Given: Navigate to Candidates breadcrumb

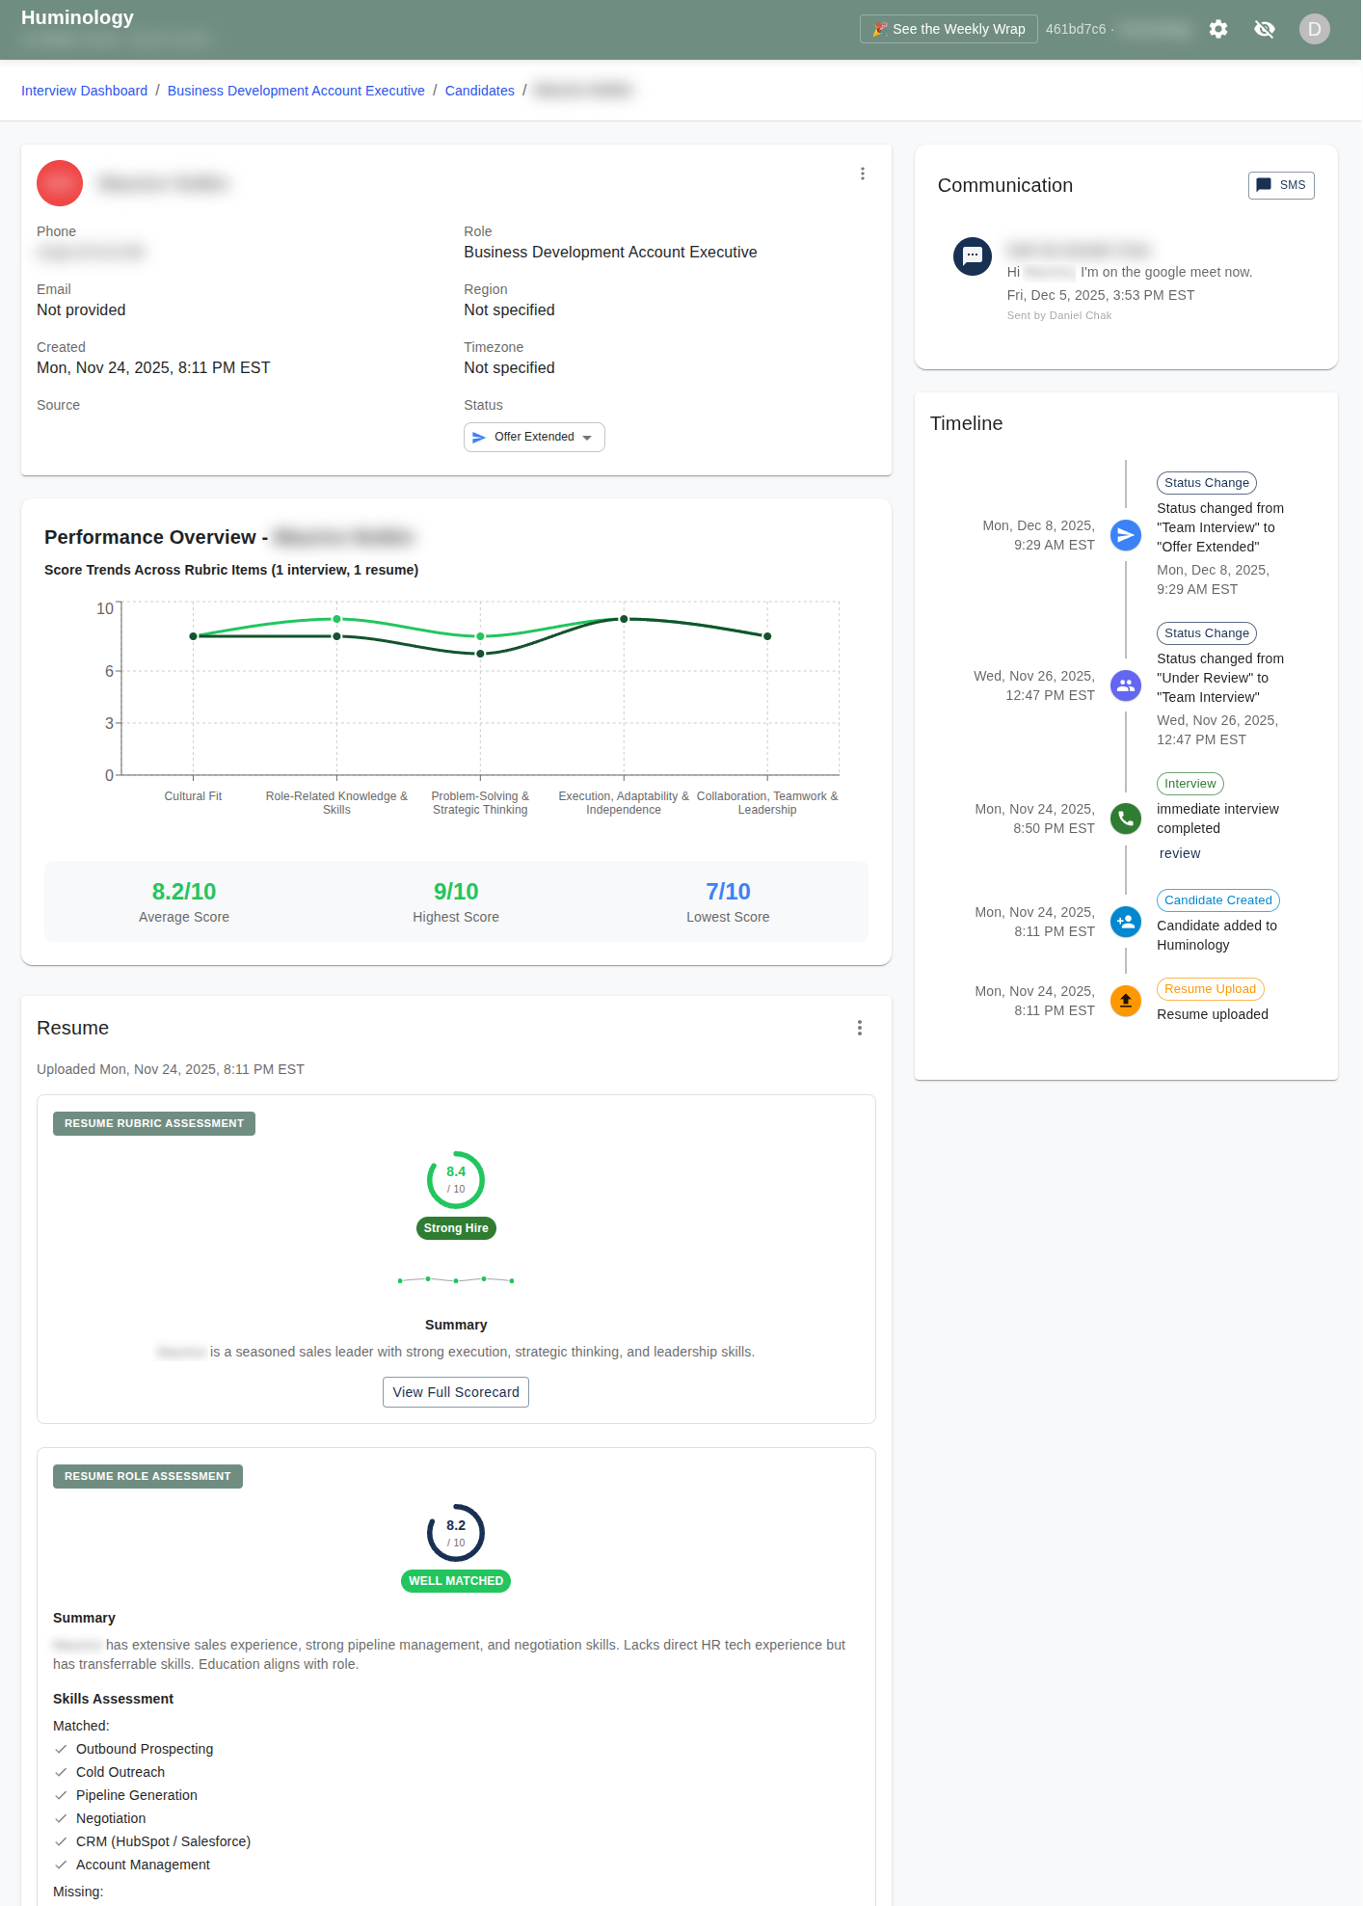Looking at the screenshot, I should click(x=479, y=91).
